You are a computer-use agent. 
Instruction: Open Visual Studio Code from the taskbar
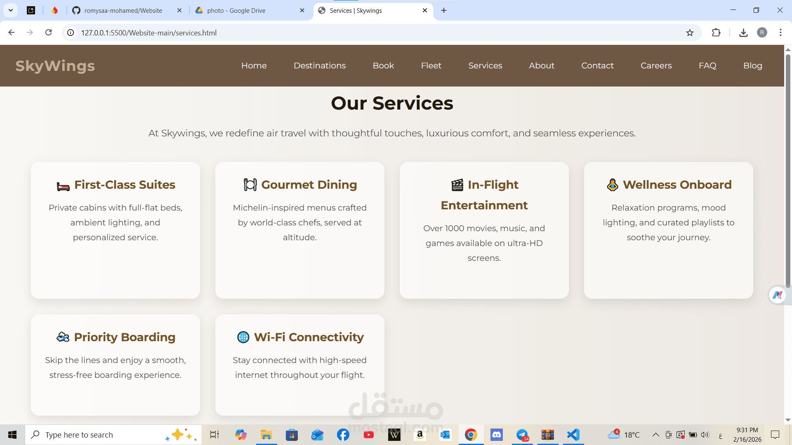(573, 435)
